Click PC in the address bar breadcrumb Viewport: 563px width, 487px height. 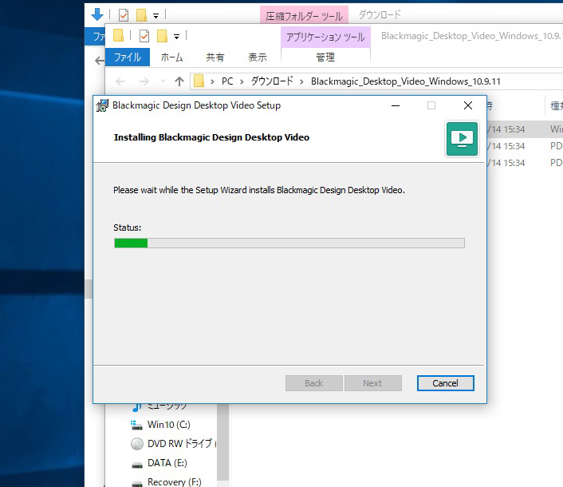point(227,81)
